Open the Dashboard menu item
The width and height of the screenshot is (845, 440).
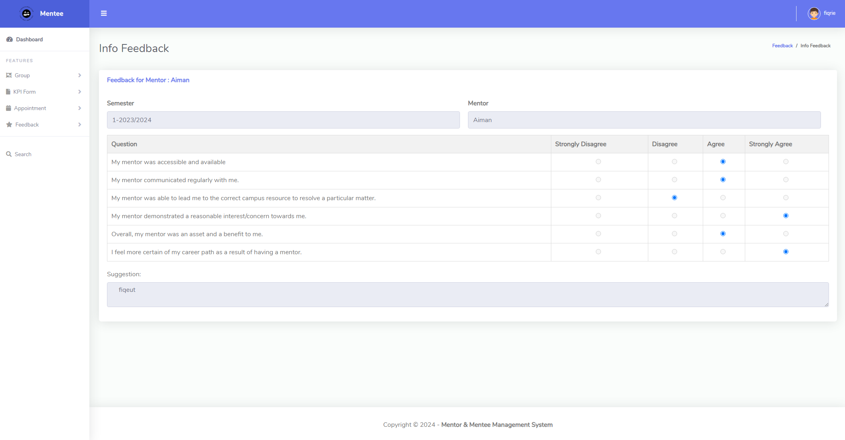coord(29,39)
